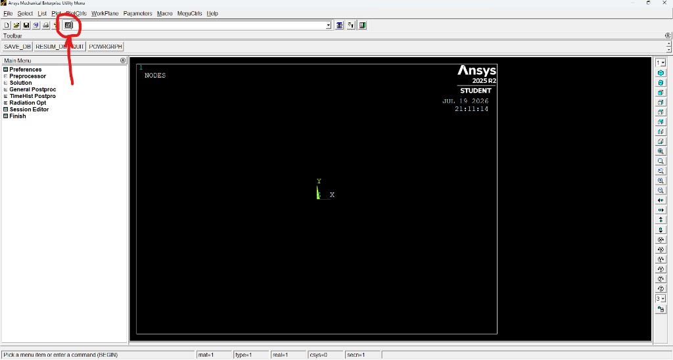
Task: Click Finish in Main Menu
Action: (18, 116)
